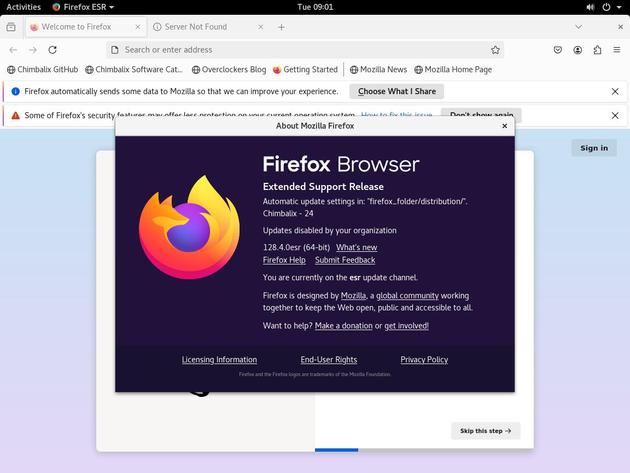630x473 pixels.
Task: Click the get involved! link
Action: (406, 326)
